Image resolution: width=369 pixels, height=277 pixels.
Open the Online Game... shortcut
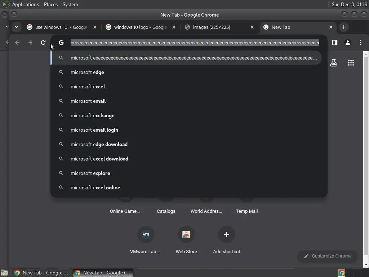(x=125, y=211)
